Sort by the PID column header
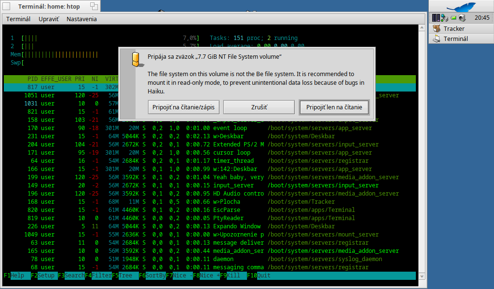 coord(32,79)
